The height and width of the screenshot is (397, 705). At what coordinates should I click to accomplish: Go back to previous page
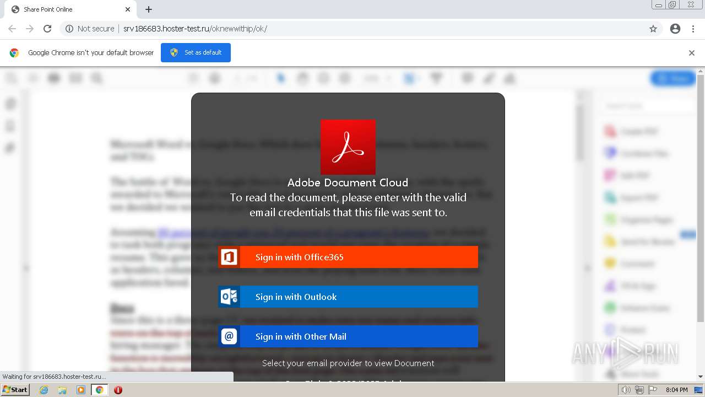click(12, 29)
